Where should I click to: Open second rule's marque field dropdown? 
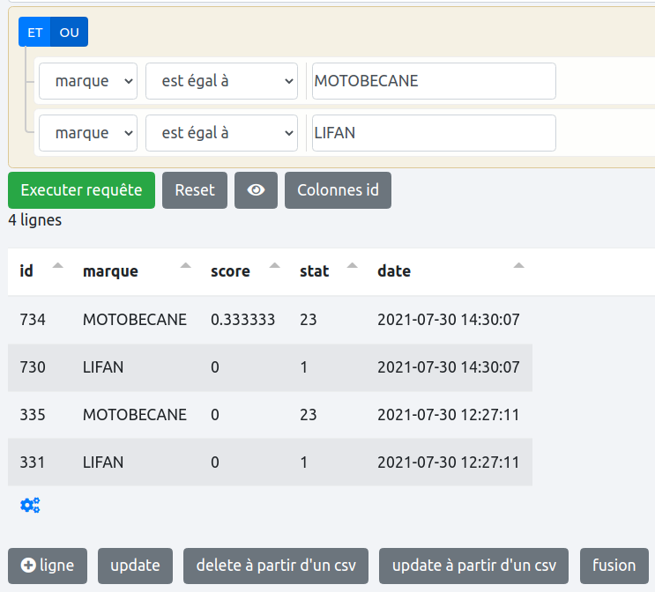(88, 133)
